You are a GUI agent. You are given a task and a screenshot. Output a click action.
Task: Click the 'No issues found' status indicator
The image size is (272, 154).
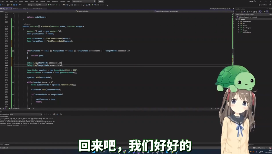coord(14,109)
